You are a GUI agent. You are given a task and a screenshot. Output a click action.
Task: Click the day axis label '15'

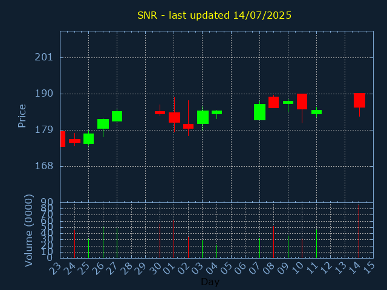click(x=368, y=268)
